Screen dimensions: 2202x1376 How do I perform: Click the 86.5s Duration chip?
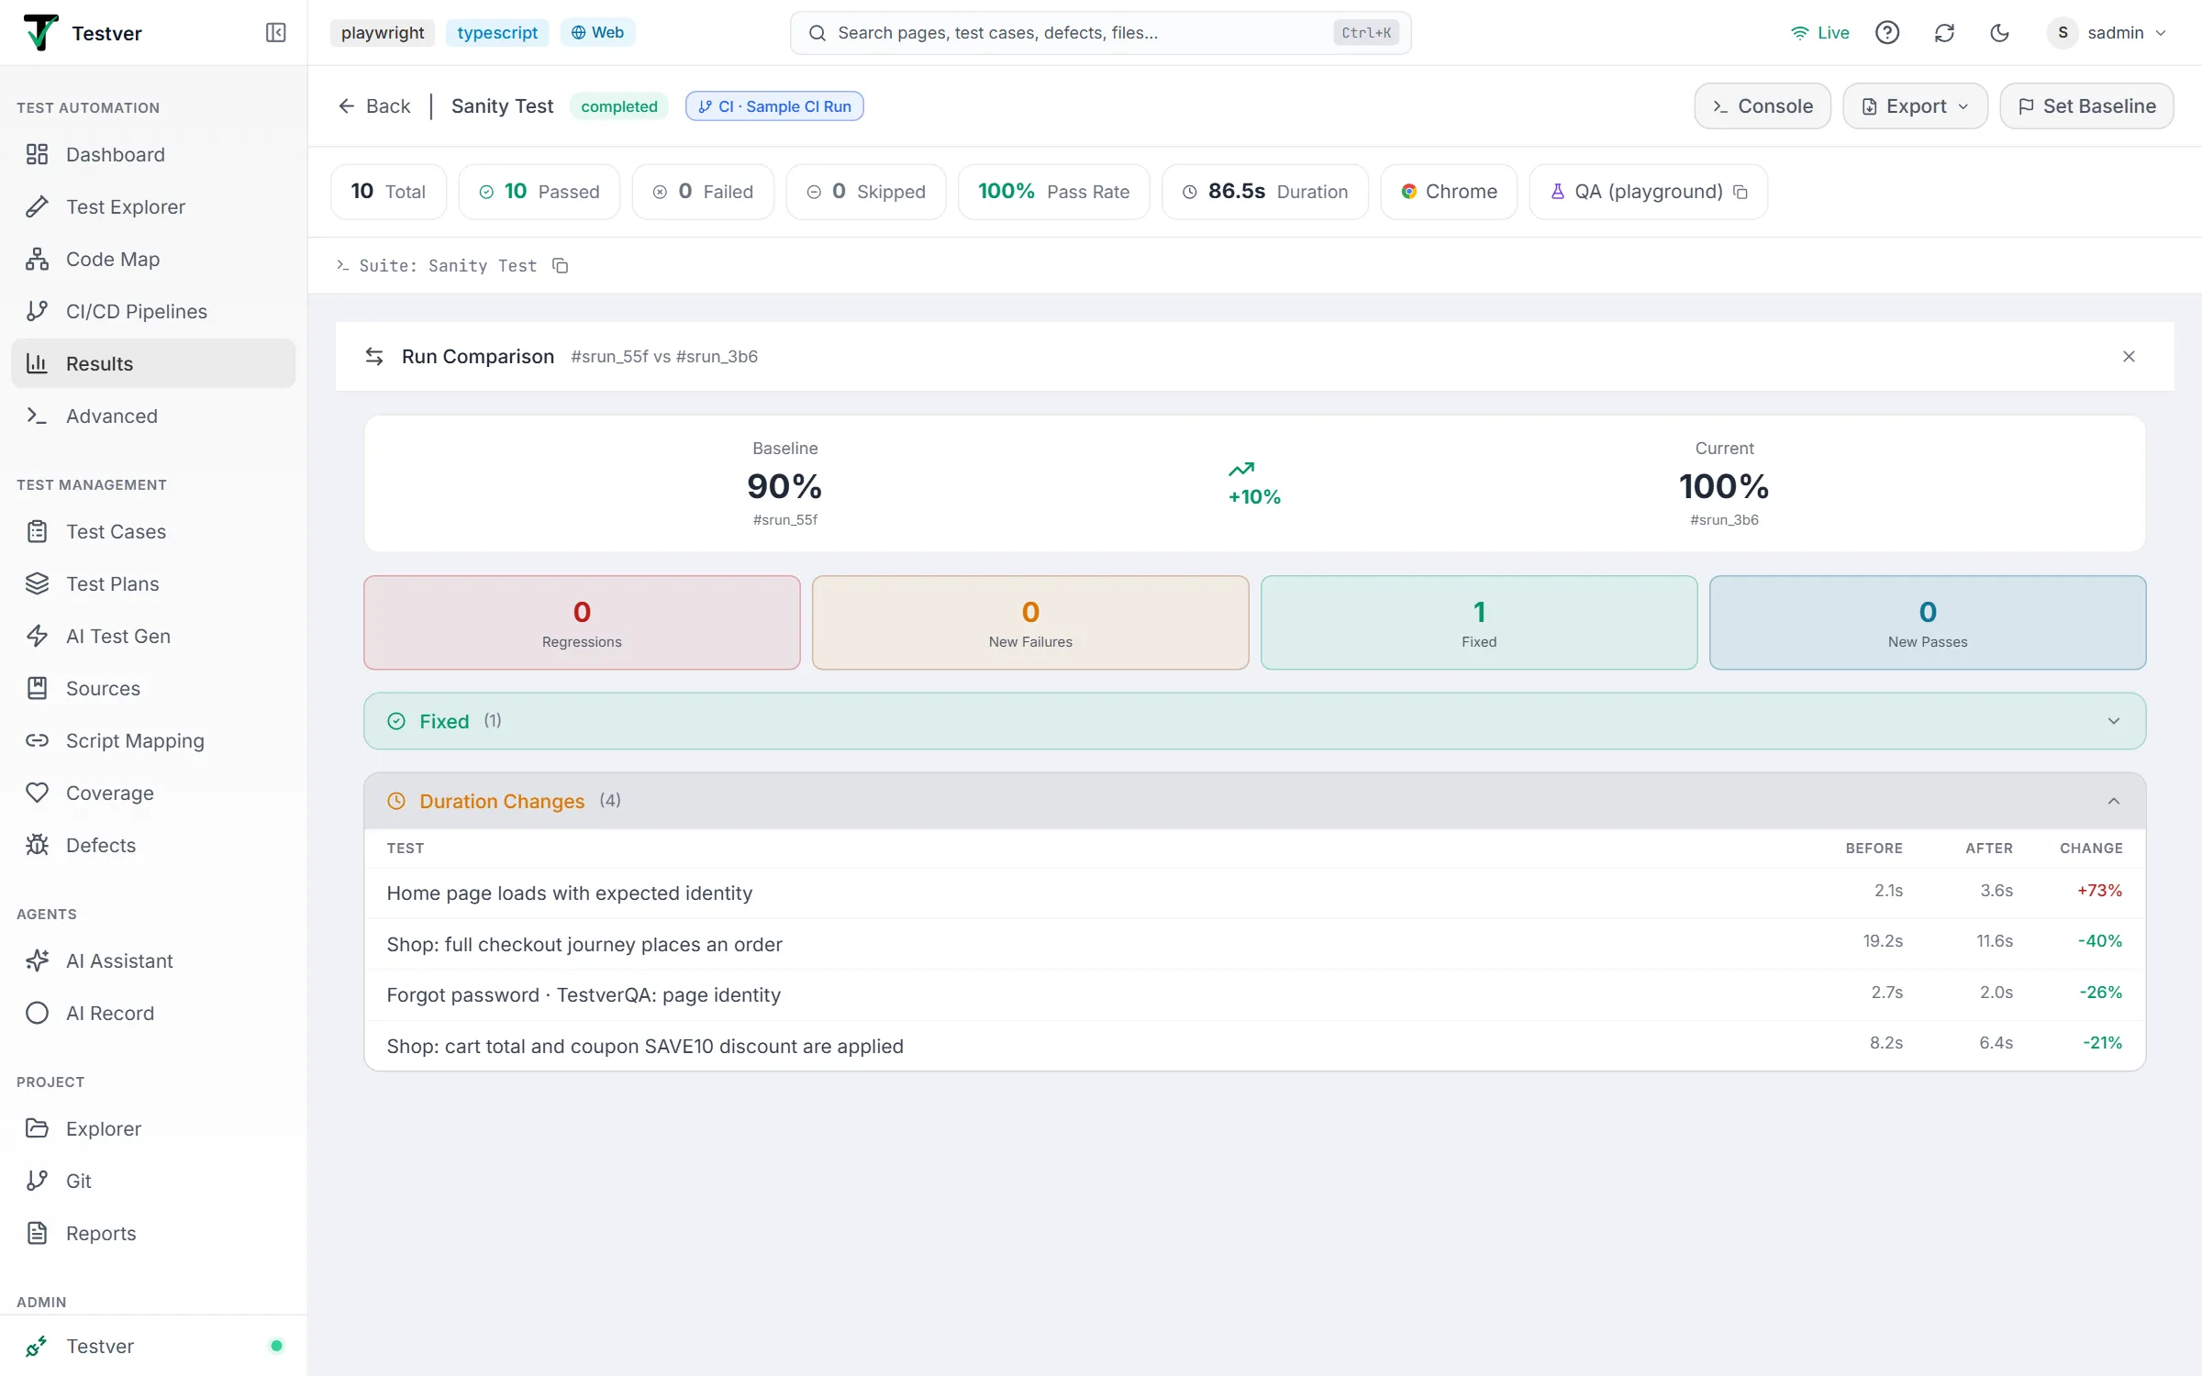pos(1265,192)
